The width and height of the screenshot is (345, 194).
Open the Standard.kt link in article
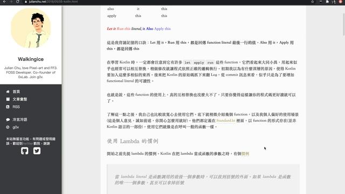pos(226,121)
